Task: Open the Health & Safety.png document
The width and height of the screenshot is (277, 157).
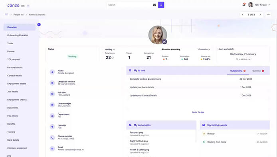Action: (139, 149)
